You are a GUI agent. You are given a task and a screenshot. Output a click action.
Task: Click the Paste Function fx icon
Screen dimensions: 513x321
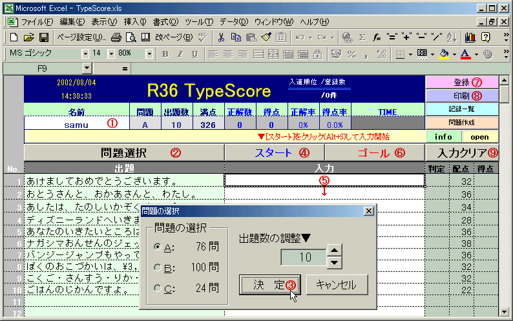click(x=377, y=37)
